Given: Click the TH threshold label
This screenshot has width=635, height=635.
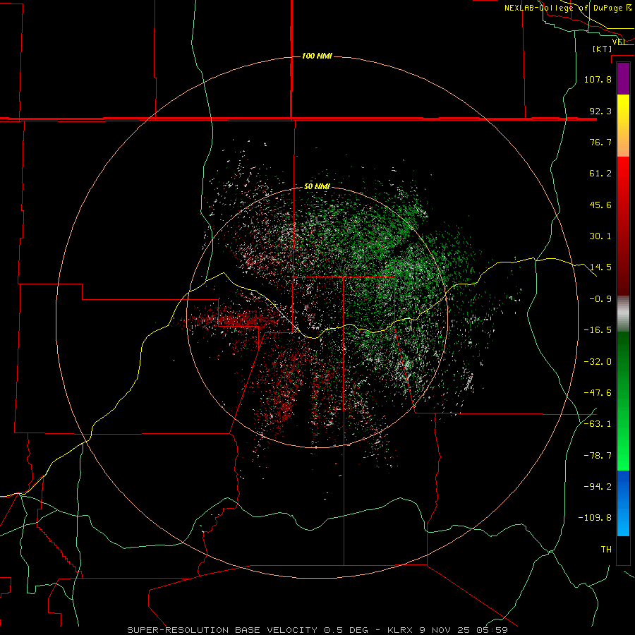Looking at the screenshot, I should (606, 550).
